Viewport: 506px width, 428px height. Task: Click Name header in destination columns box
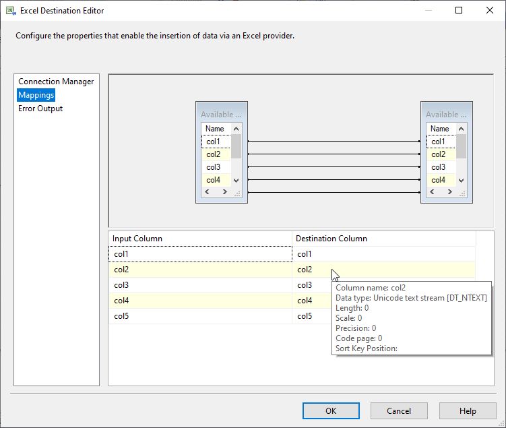[441, 129]
